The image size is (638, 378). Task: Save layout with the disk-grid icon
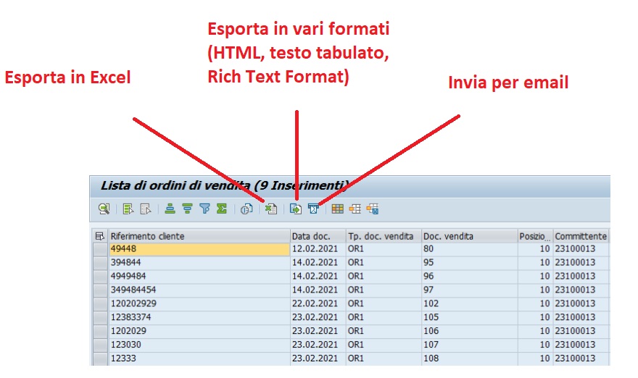[373, 209]
